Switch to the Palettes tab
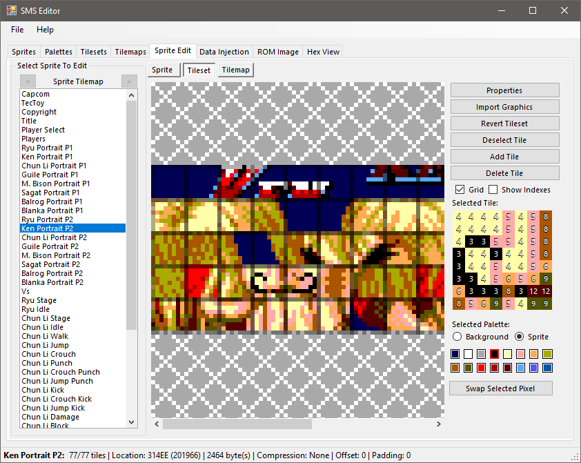Image resolution: width=581 pixels, height=463 pixels. click(x=58, y=52)
